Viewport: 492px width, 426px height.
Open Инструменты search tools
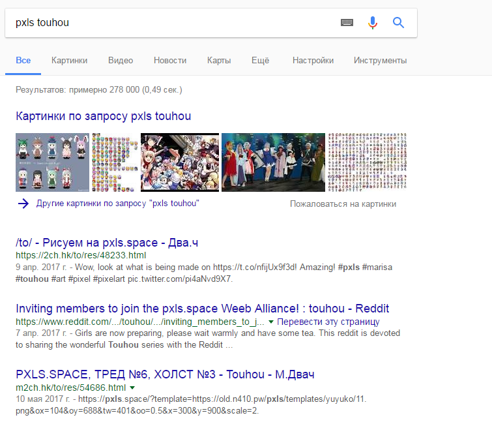coord(381,60)
